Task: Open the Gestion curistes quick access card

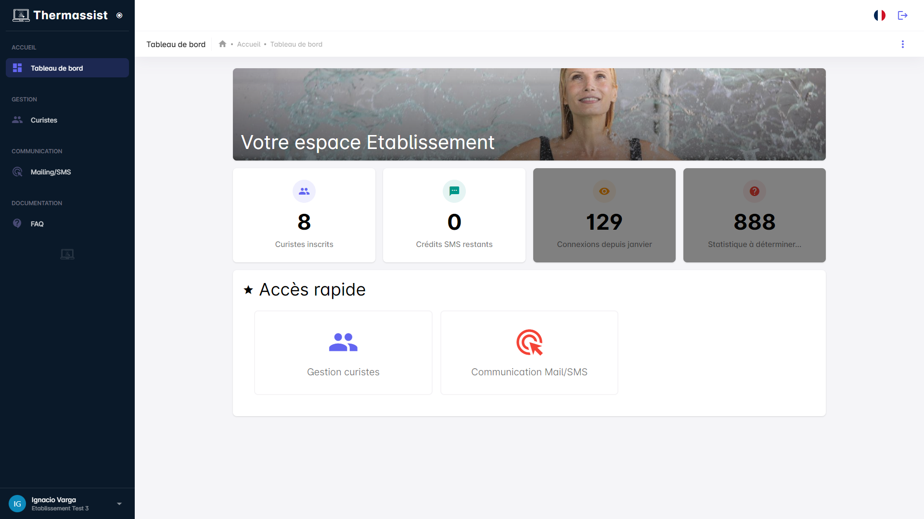Action: coord(343,353)
